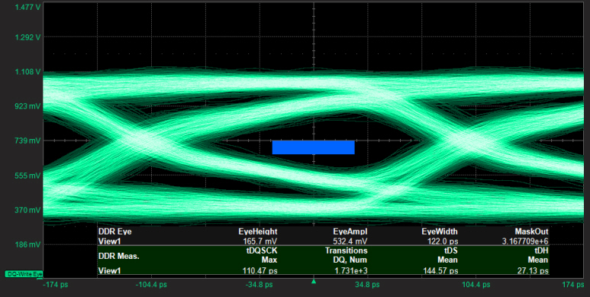Click the green time-zero triangle marker
Viewport: 590px width, 297px height.
[314, 281]
